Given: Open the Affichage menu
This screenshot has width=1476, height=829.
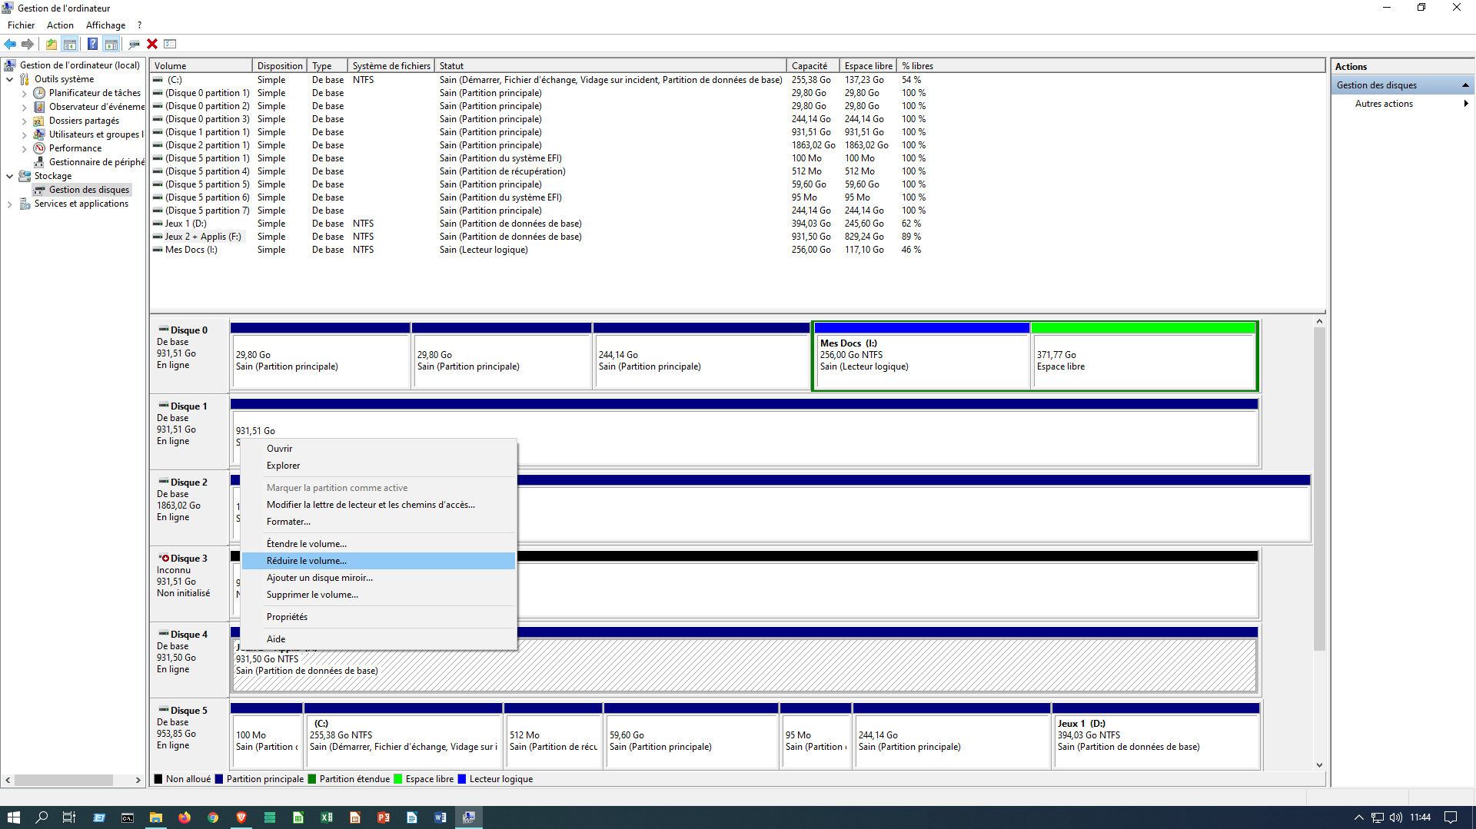Looking at the screenshot, I should point(105,25).
